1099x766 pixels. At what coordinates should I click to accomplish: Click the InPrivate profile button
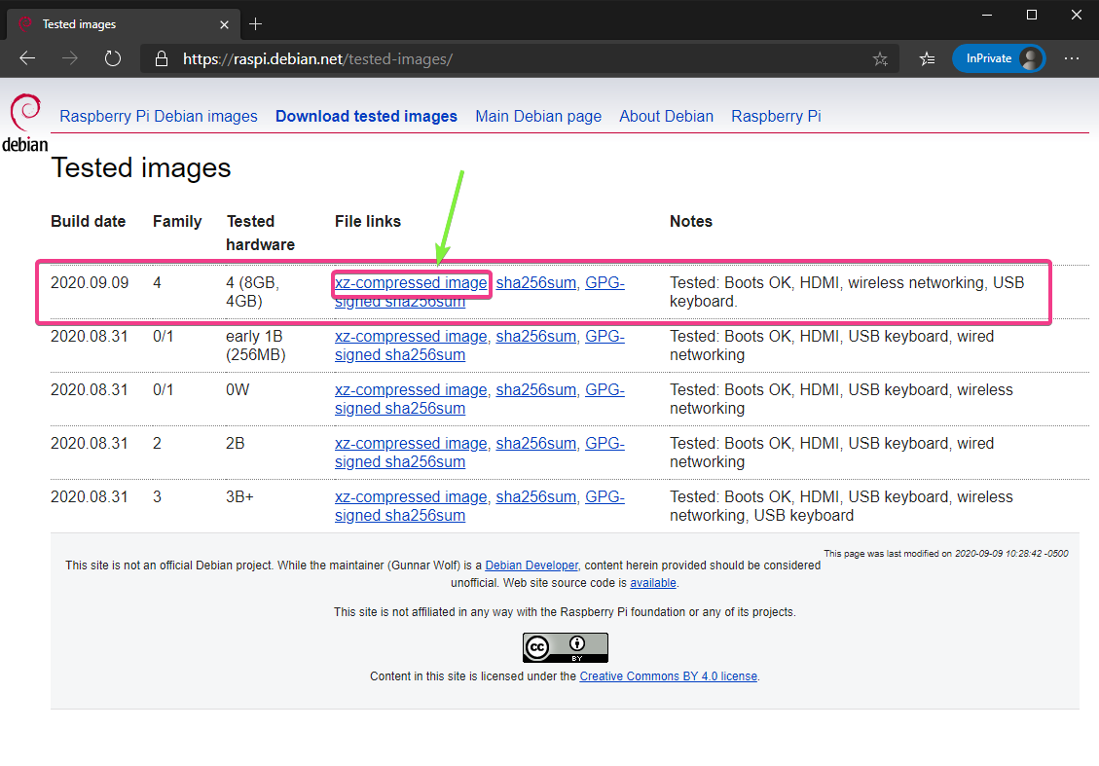pyautogui.click(x=998, y=58)
